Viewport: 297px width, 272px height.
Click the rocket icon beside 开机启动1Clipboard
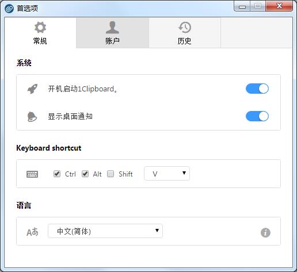[32, 89]
